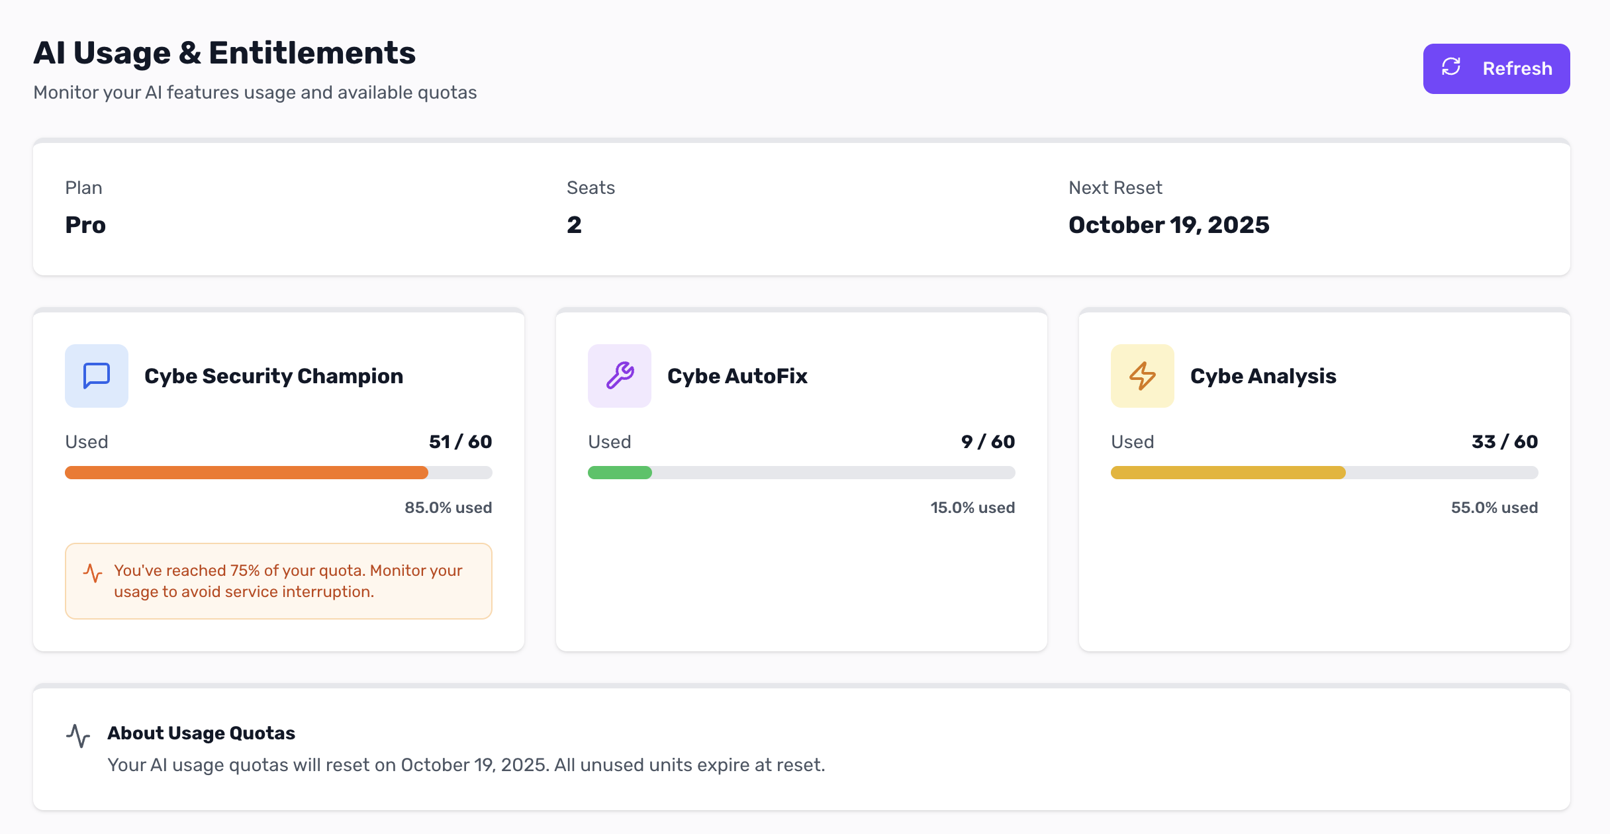Click the yellow Cybe Analysis usage bar

coord(1324,473)
